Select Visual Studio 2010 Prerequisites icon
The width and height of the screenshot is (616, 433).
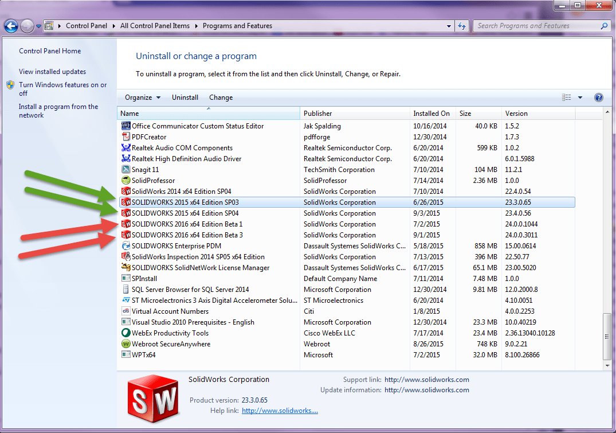[125, 322]
